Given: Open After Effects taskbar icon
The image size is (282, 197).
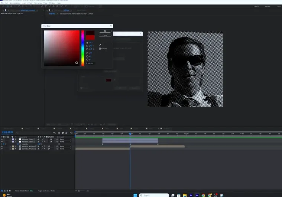Looking at the screenshot, I should pos(197,195).
